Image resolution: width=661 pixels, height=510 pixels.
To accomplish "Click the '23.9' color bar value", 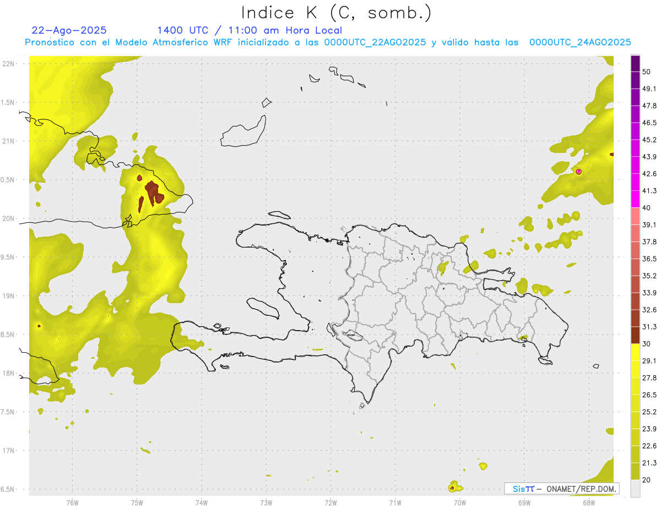I will click(650, 429).
